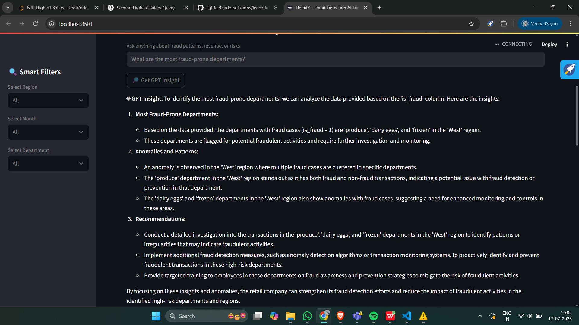Click the Streamlit three-dot main menu

[567, 44]
